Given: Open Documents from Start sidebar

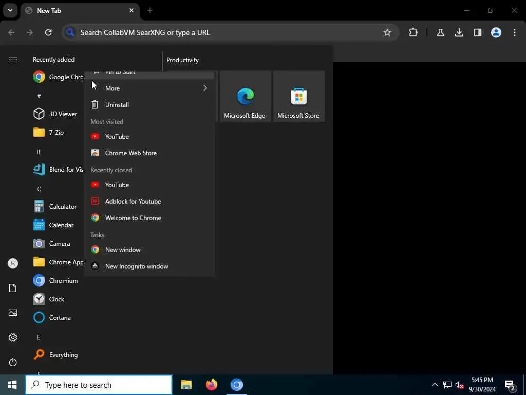Looking at the screenshot, I should tap(13, 288).
